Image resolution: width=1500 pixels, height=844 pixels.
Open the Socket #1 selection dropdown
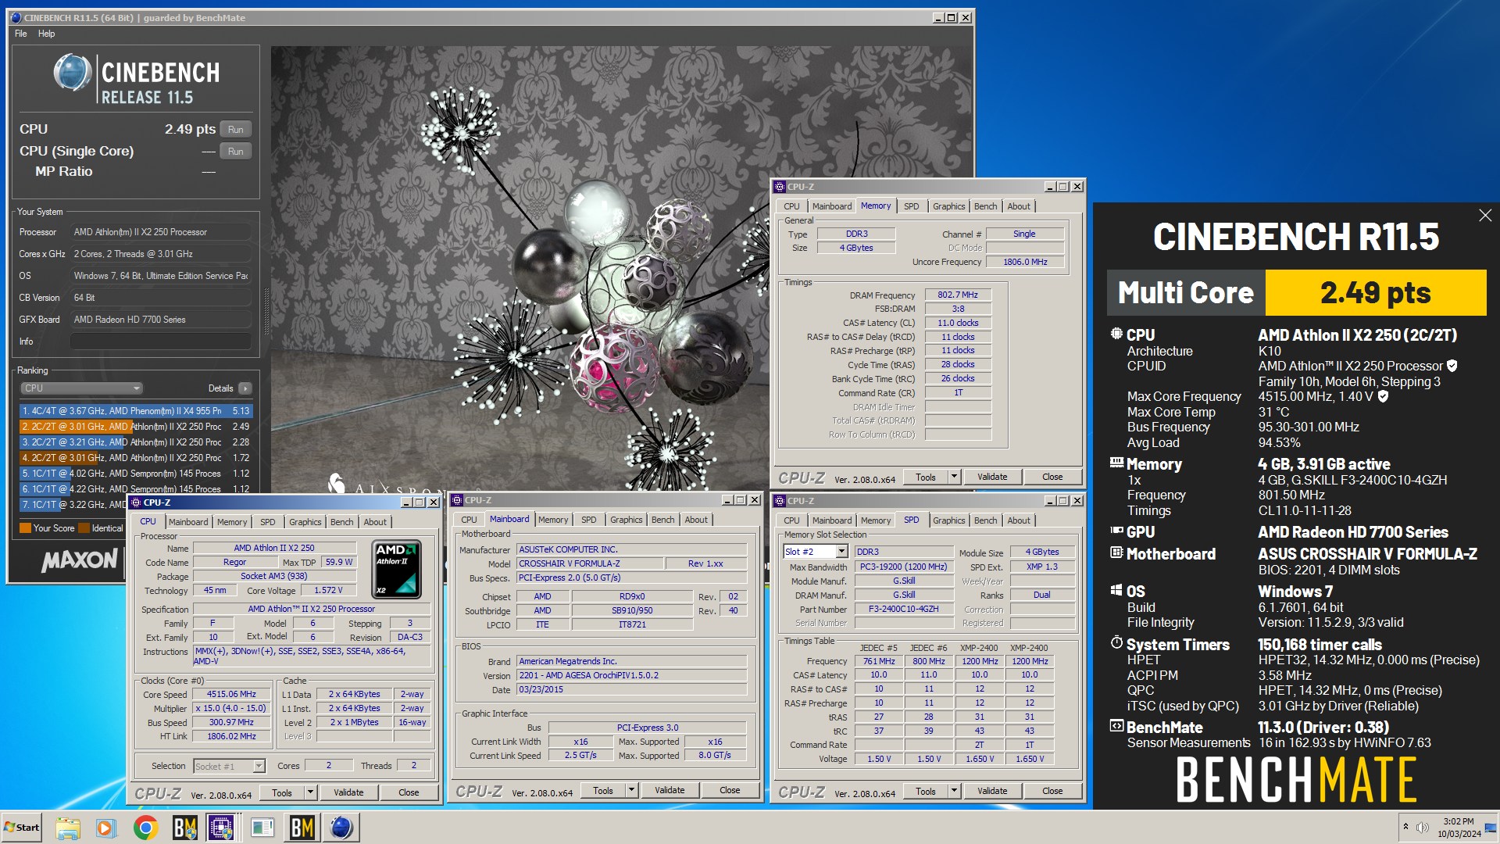(x=259, y=767)
